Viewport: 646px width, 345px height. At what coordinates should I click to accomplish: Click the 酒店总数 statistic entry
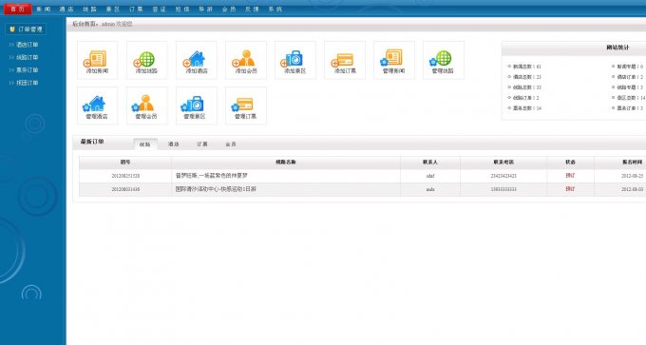pos(527,77)
